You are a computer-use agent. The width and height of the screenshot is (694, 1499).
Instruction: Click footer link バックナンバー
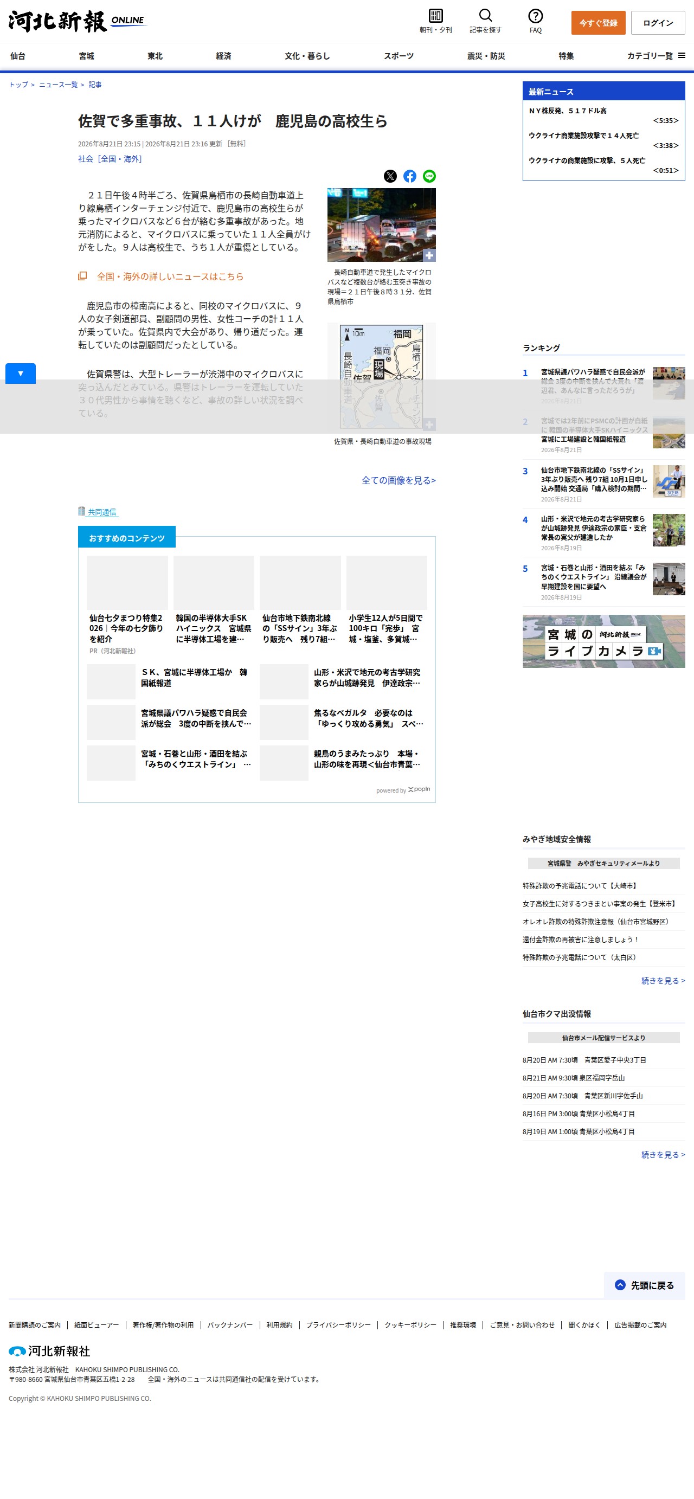230,1325
